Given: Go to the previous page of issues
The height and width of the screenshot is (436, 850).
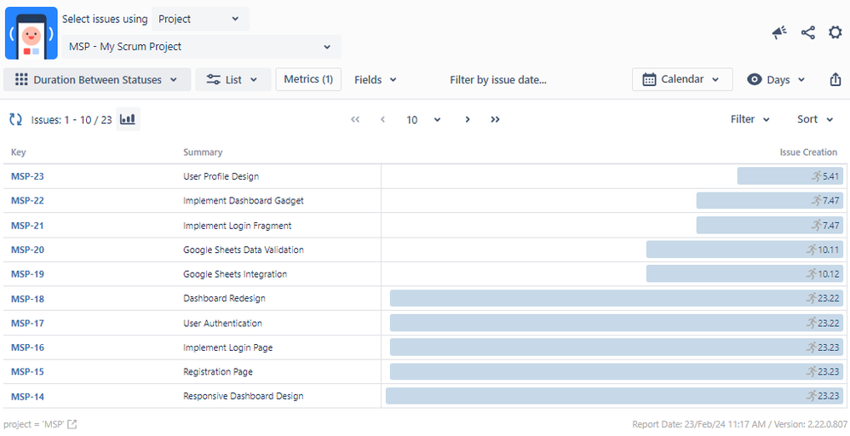Looking at the screenshot, I should (x=382, y=119).
